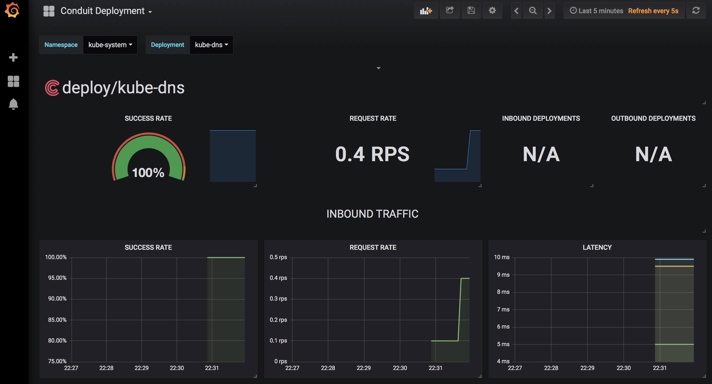Click the blue sparkline beside the success gauge
This screenshot has height=384, width=712.
[233, 156]
